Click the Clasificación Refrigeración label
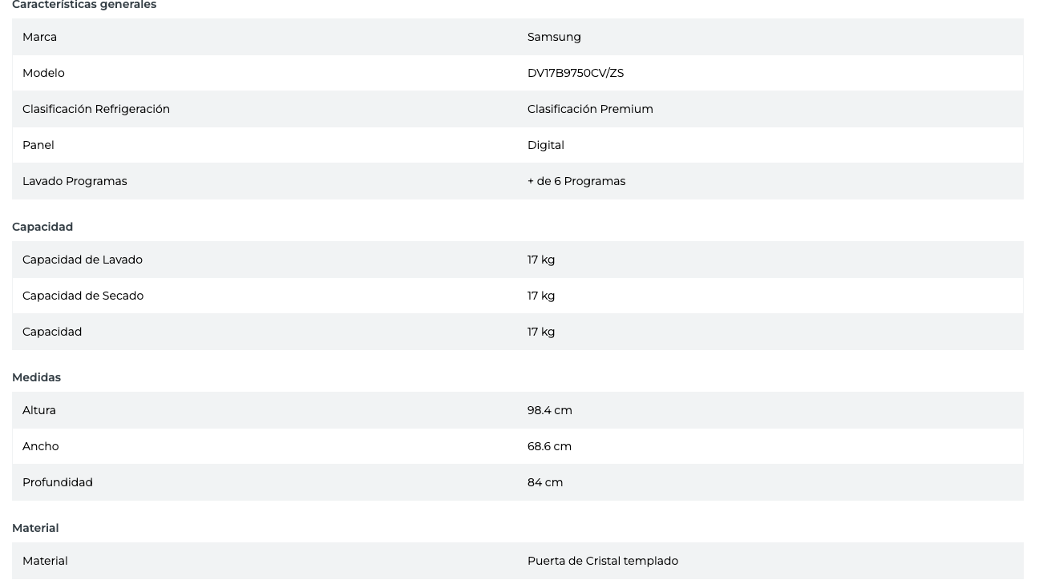 pyautogui.click(x=96, y=109)
